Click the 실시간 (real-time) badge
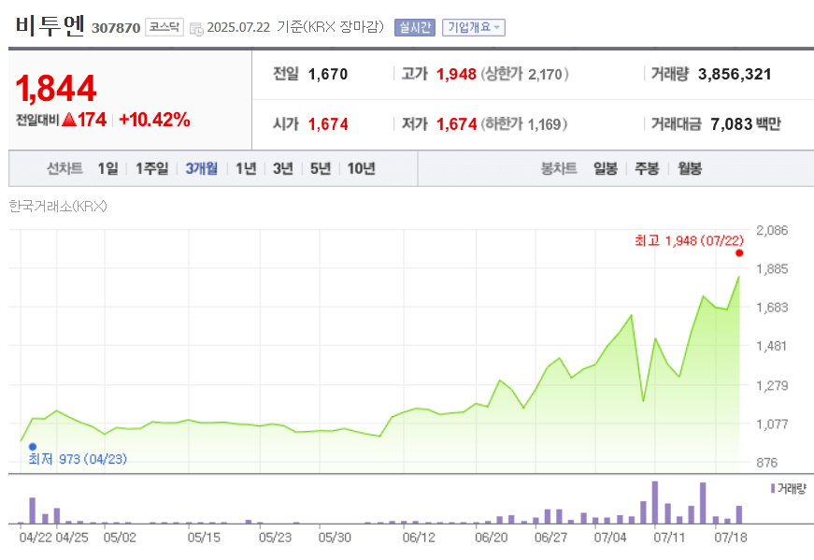The height and width of the screenshot is (560, 814). [413, 27]
